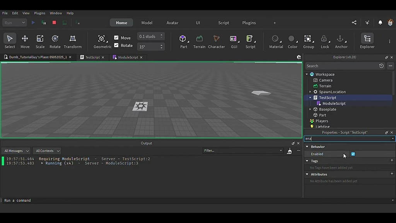Switch to the ModuleScript tab
This screenshot has height=223, width=396.
tap(128, 57)
